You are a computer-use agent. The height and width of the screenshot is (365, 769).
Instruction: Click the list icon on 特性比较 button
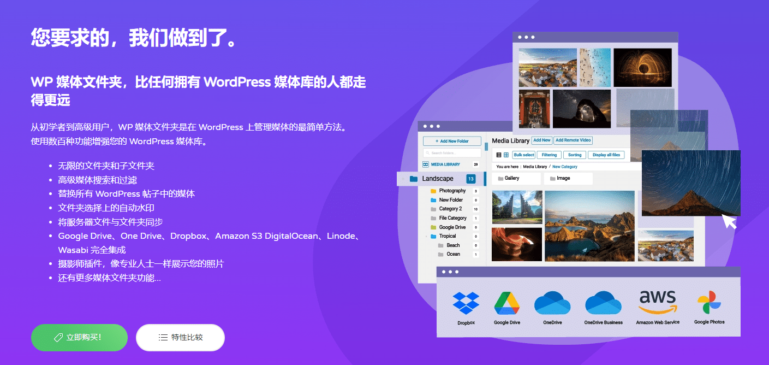[x=163, y=338]
